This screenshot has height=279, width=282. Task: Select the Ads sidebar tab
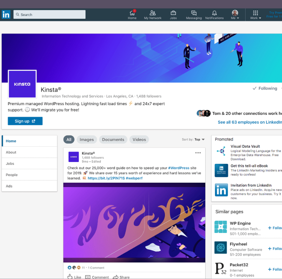pos(29,186)
